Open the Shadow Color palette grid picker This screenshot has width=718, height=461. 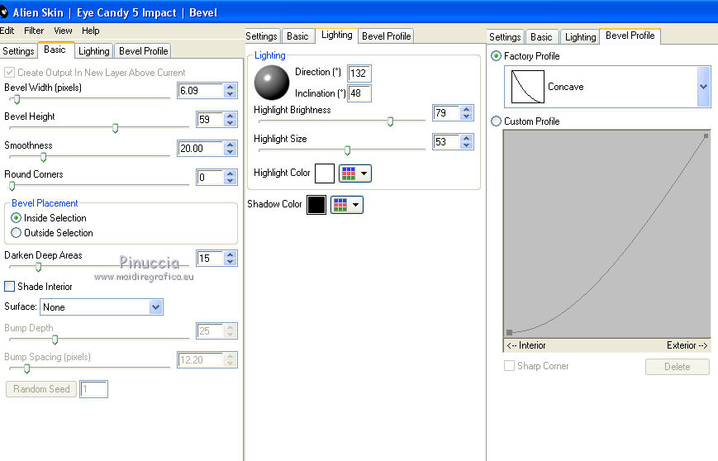347,205
